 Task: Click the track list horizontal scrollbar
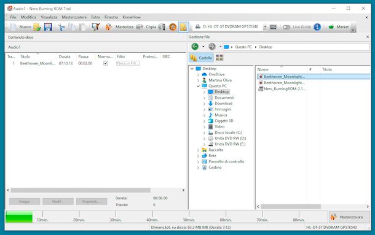tap(81, 190)
